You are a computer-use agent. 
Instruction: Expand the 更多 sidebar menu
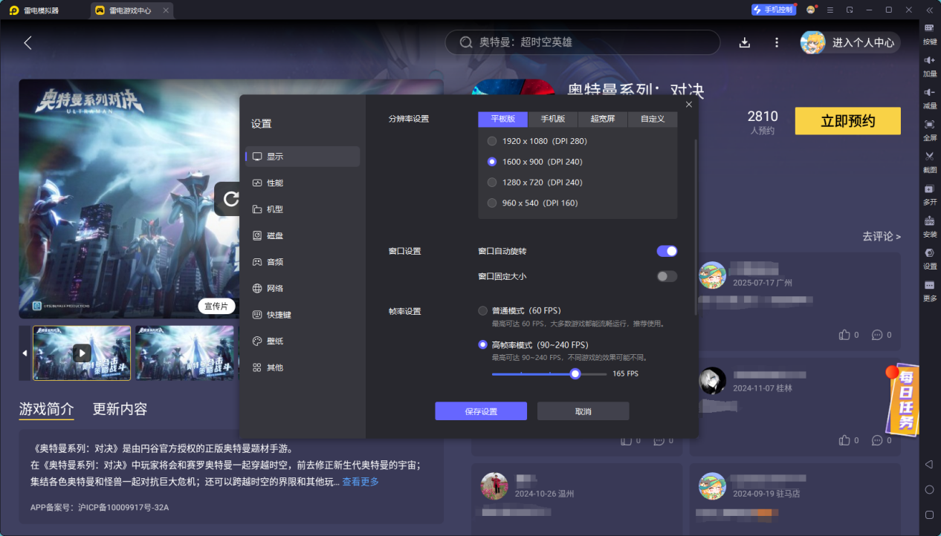929,288
